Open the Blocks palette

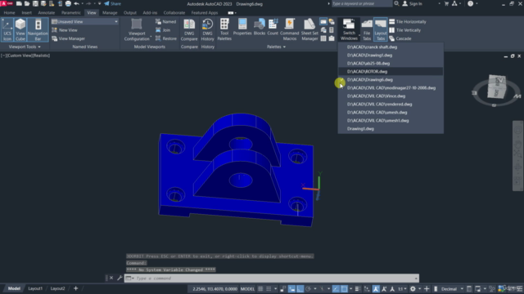[x=260, y=27]
